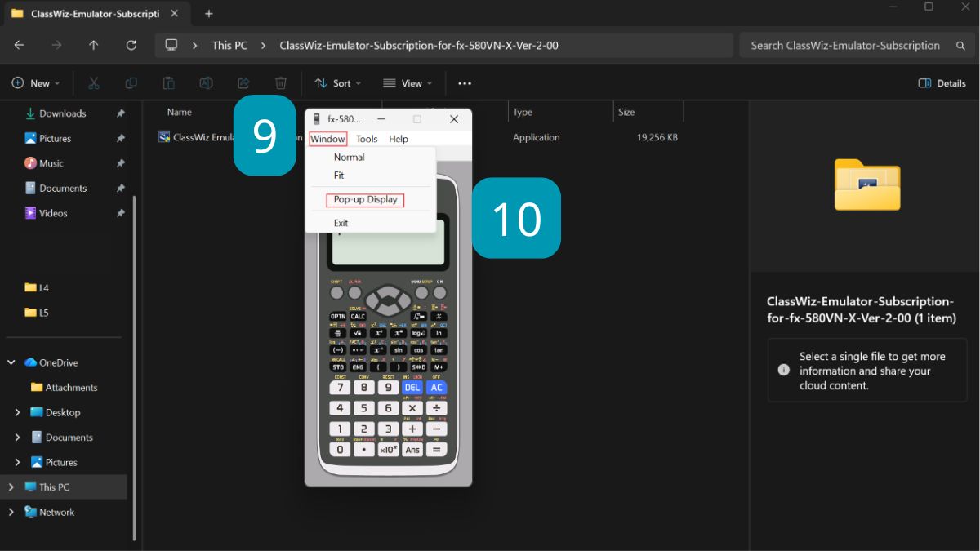Click the ENG calculator key
This screenshot has height=551, width=980.
(x=358, y=367)
